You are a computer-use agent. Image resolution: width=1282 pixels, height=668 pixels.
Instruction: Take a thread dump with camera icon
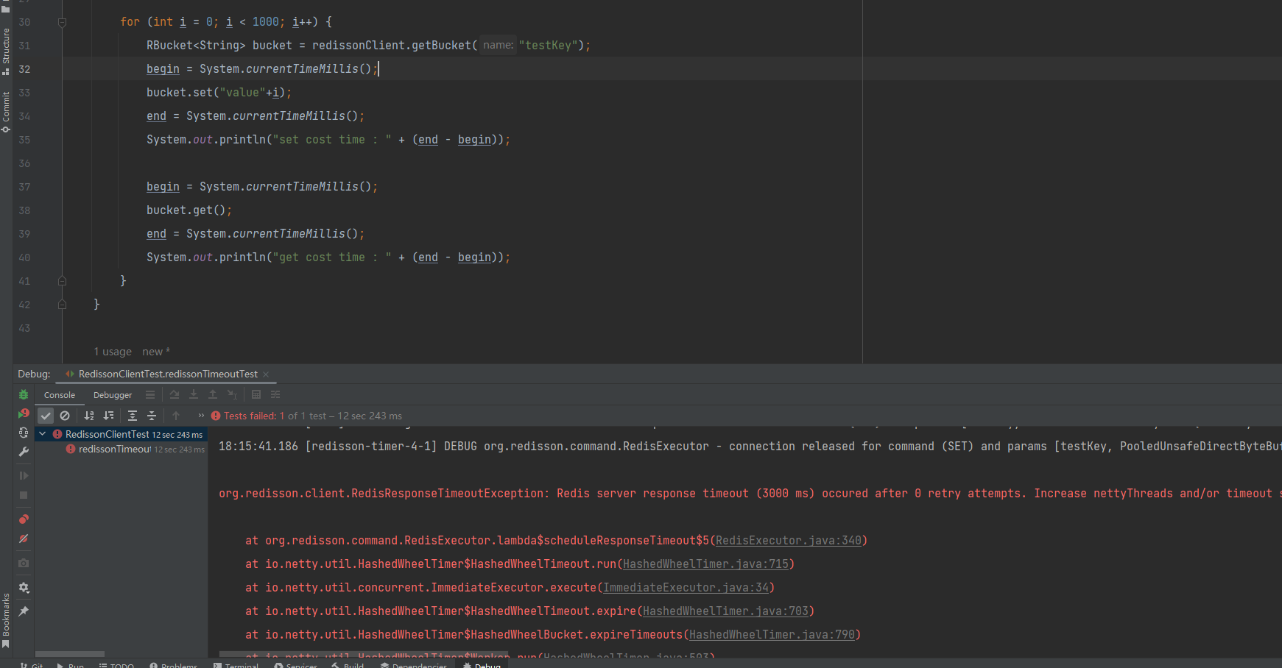[23, 564]
